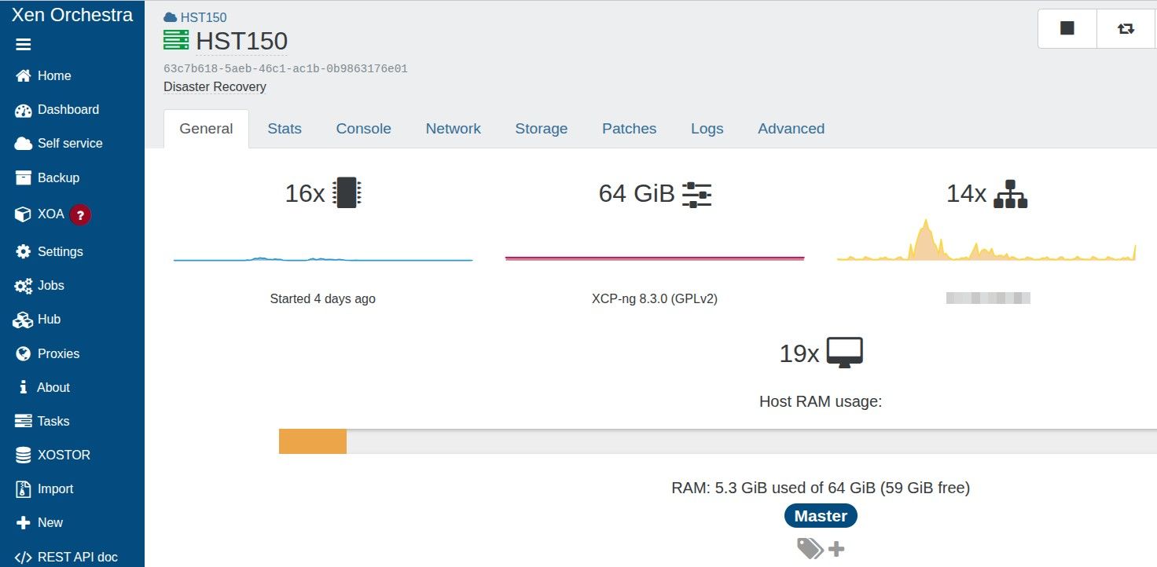Switch to the Stats tab

click(x=284, y=129)
